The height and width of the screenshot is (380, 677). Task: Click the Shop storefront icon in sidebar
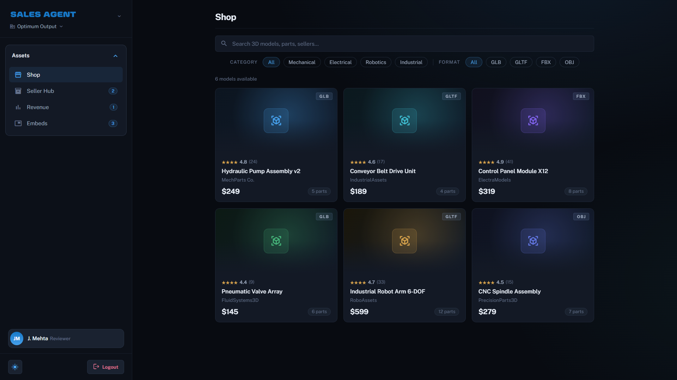point(18,75)
